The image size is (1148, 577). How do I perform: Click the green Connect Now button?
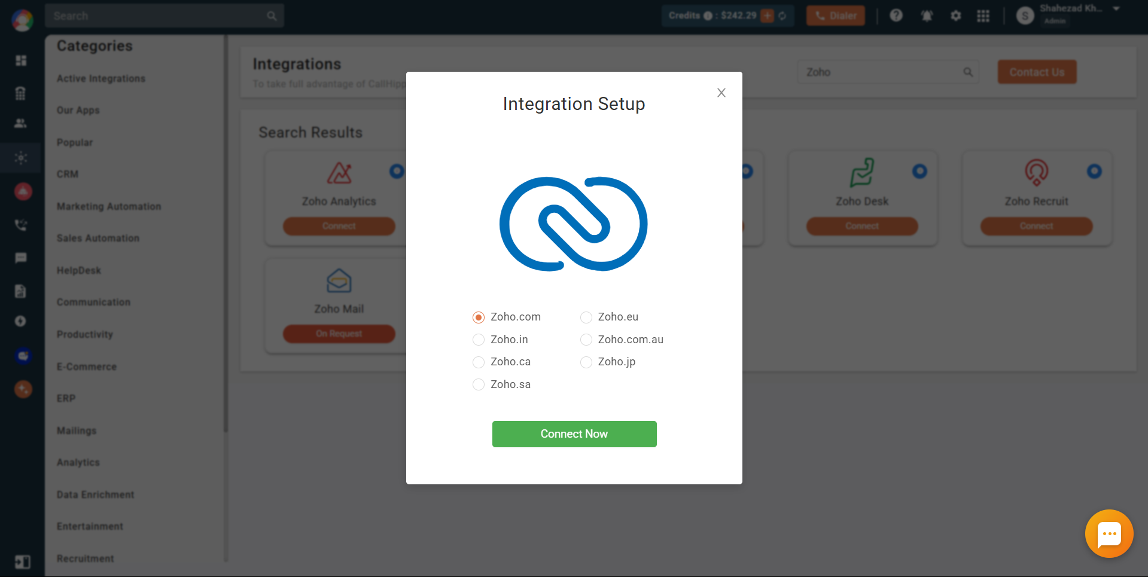574,434
